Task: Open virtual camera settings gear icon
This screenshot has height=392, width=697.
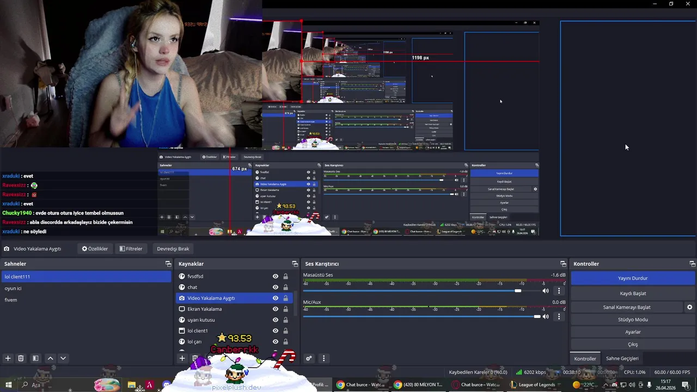Action: [x=689, y=307]
